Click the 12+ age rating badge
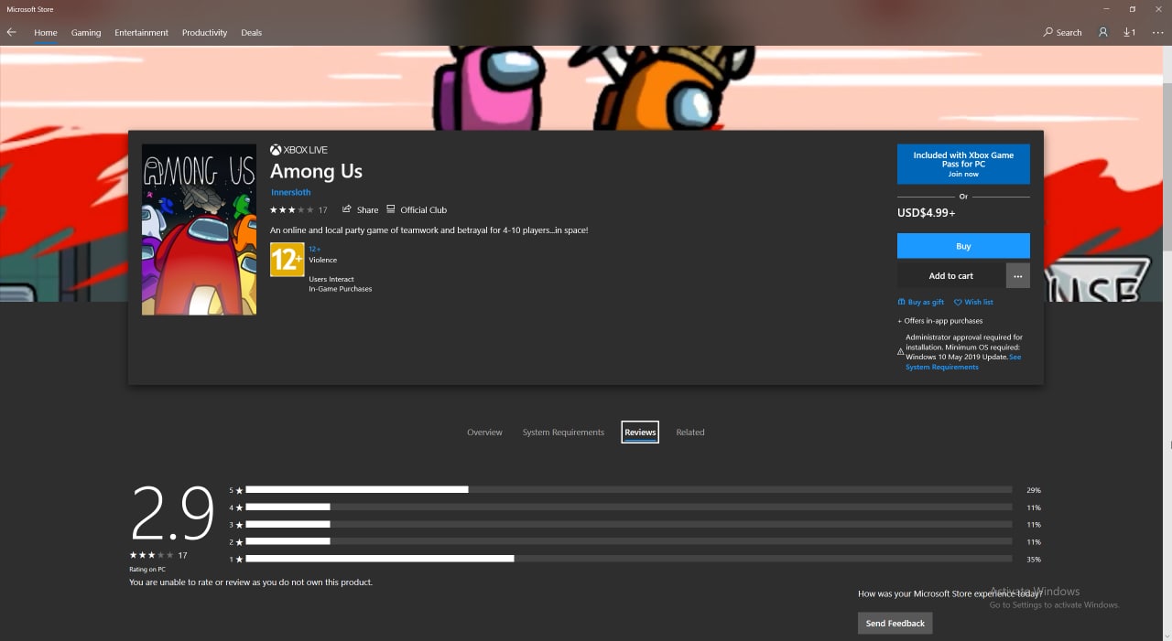The height and width of the screenshot is (641, 1172). tap(287, 260)
